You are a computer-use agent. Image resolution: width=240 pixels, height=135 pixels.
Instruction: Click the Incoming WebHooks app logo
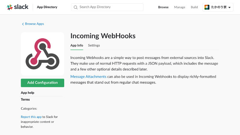[x=42, y=54]
